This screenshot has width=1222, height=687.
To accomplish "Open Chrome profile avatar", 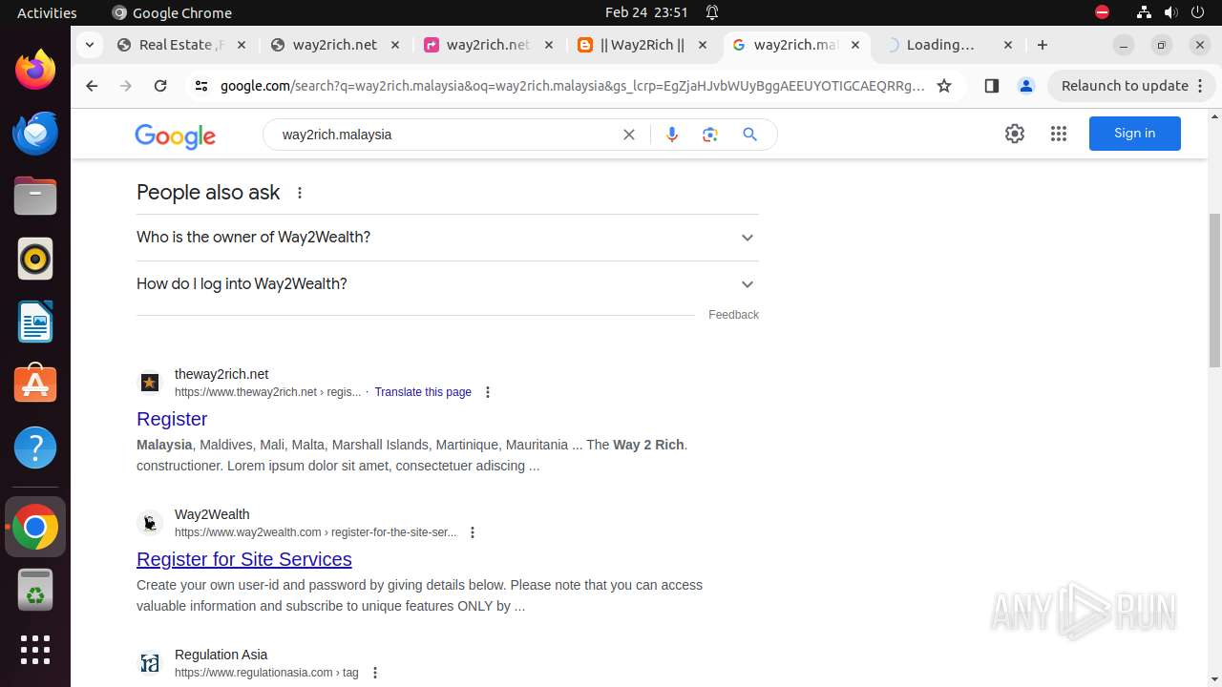I will point(1026,86).
